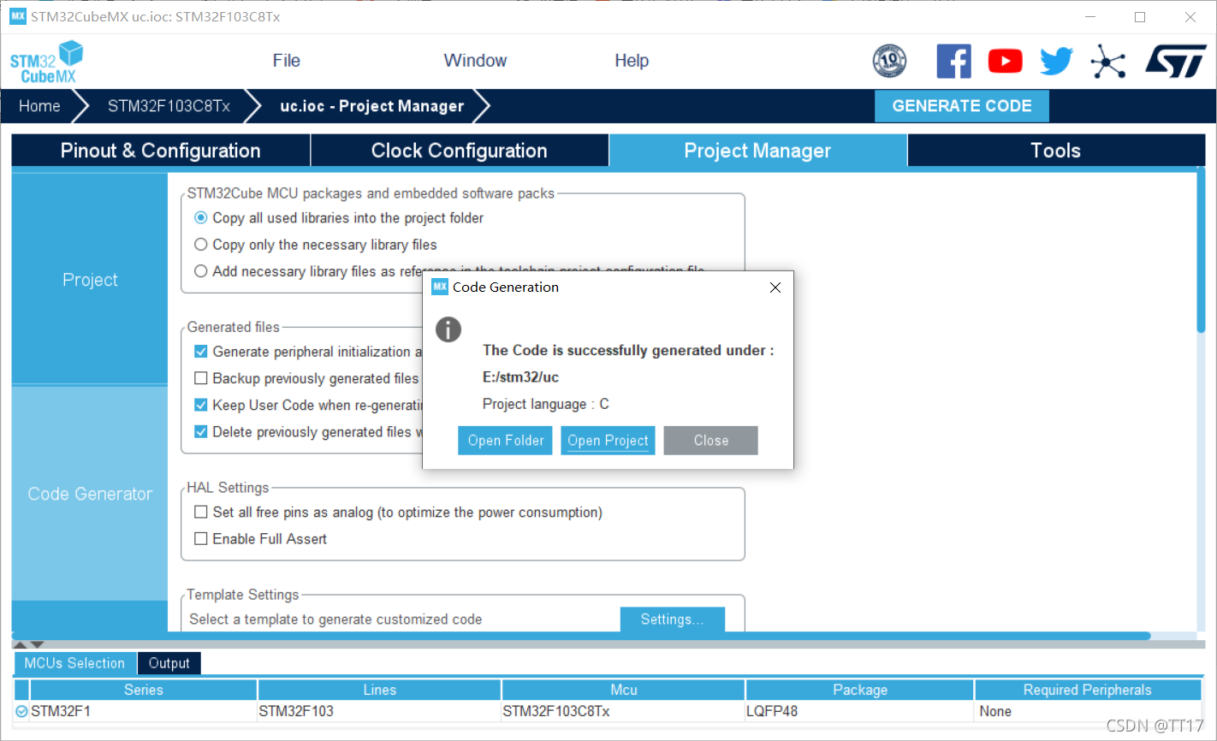
Task: Open the Facebook icon link
Action: coord(953,61)
